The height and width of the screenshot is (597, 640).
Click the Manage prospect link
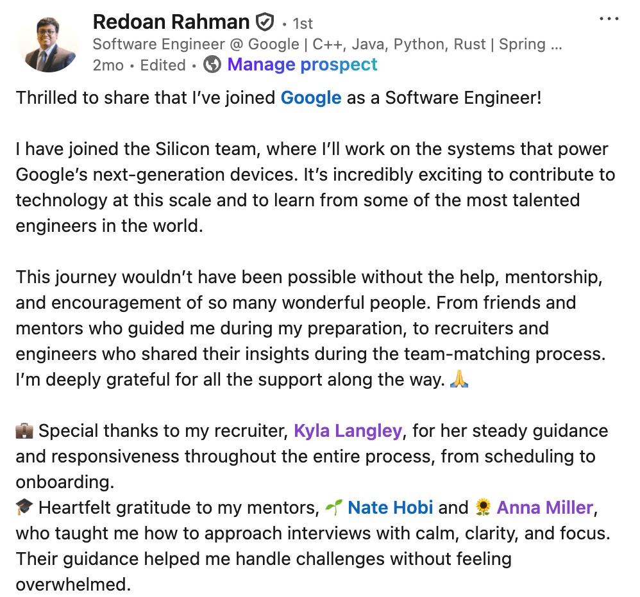(x=302, y=65)
